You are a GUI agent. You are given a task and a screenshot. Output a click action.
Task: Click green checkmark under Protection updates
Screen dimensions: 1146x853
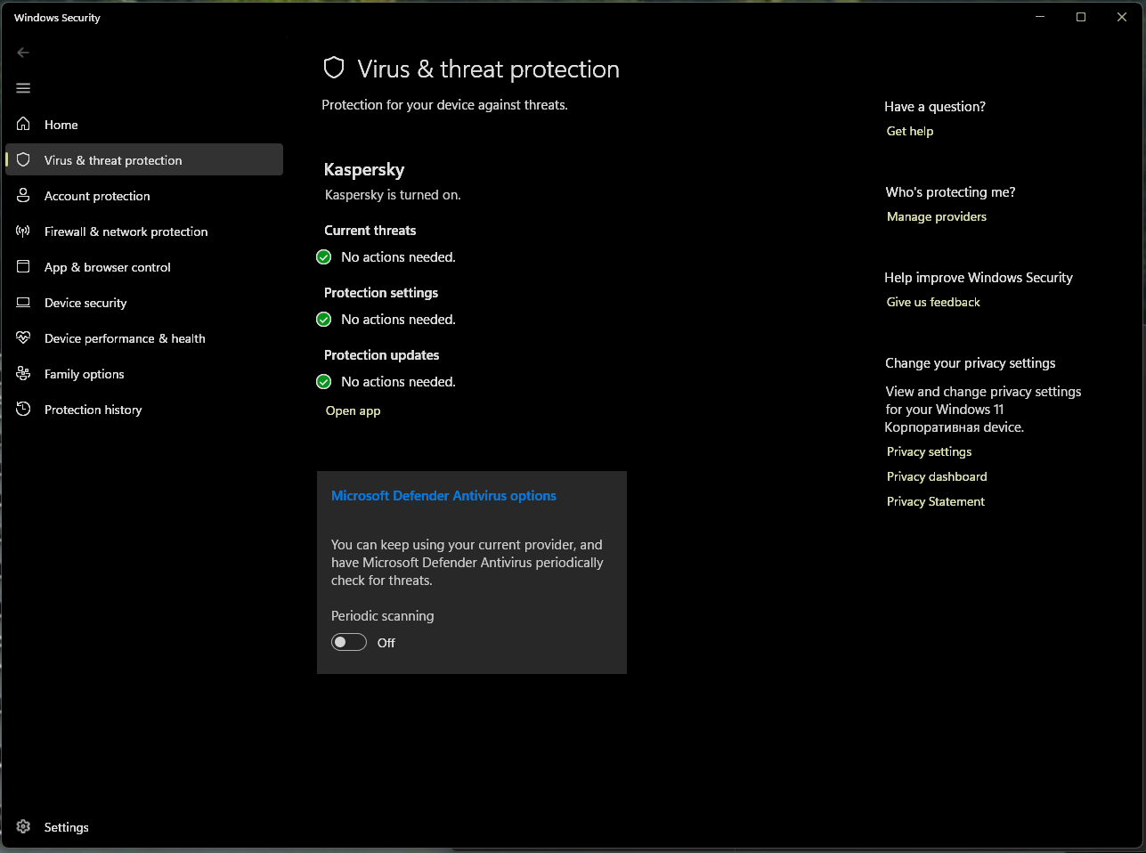324,382
